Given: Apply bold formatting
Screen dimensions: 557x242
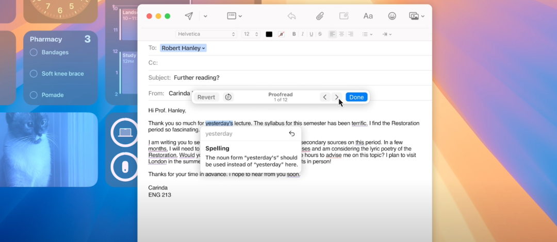Looking at the screenshot, I should tap(294, 34).
